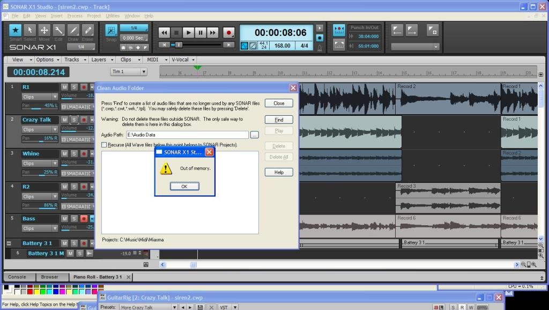Toggle the Snap to grid icon
This screenshot has width=549, height=310.
tap(112, 31)
